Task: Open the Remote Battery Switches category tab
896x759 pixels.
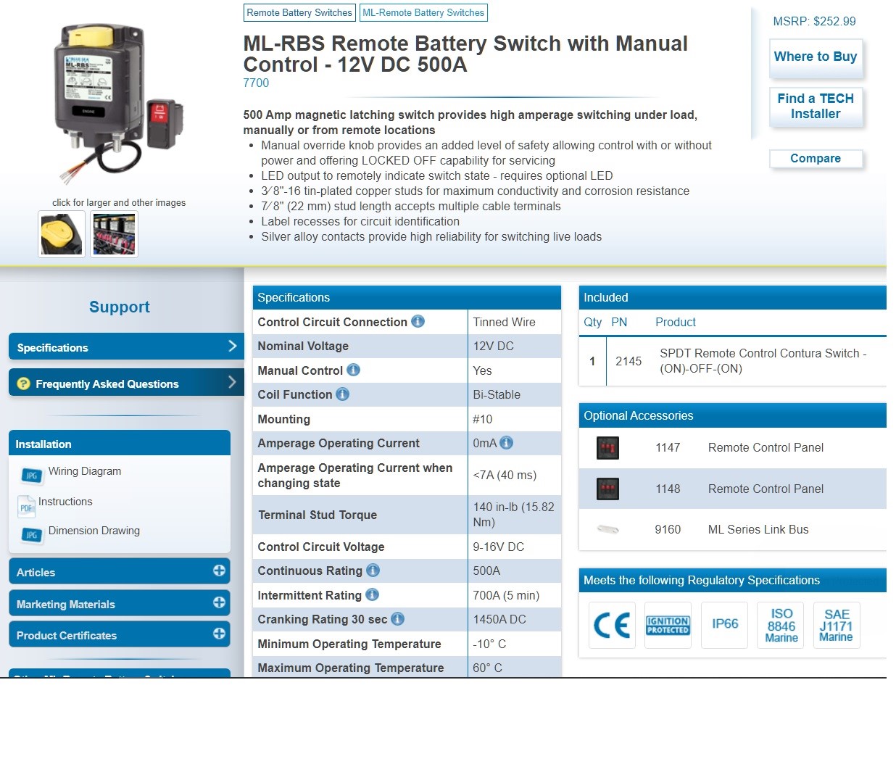Action: coord(299,12)
